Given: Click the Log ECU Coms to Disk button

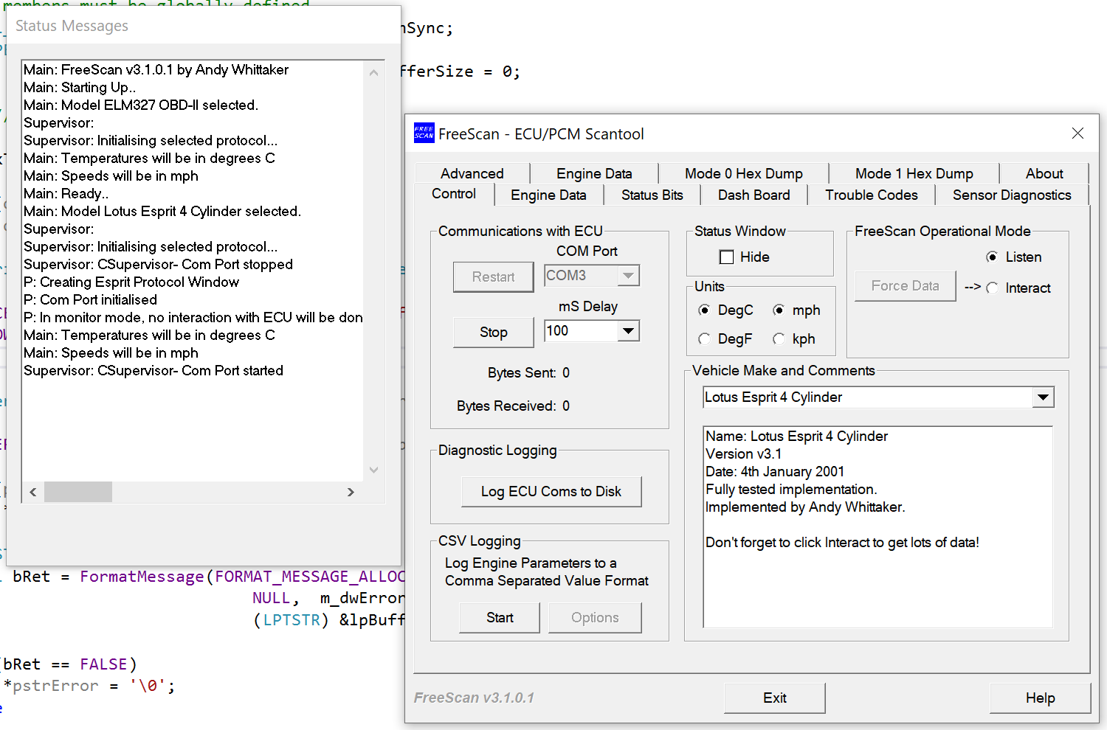Looking at the screenshot, I should (x=551, y=491).
